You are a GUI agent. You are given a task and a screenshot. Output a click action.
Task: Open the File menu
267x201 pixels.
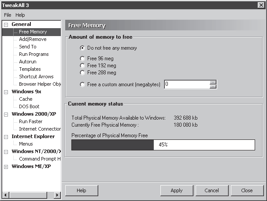[x=7, y=15]
